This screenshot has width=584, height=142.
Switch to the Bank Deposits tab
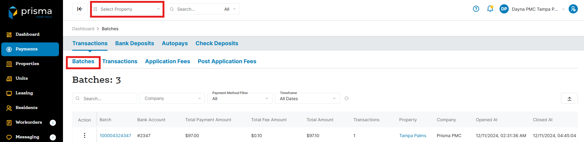[x=135, y=43]
